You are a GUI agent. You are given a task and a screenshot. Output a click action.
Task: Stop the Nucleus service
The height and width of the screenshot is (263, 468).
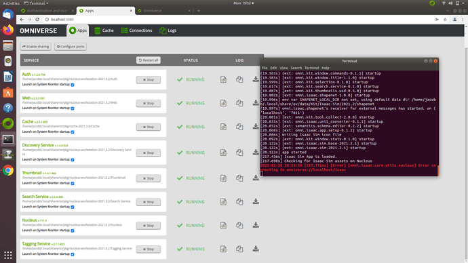coord(149,226)
